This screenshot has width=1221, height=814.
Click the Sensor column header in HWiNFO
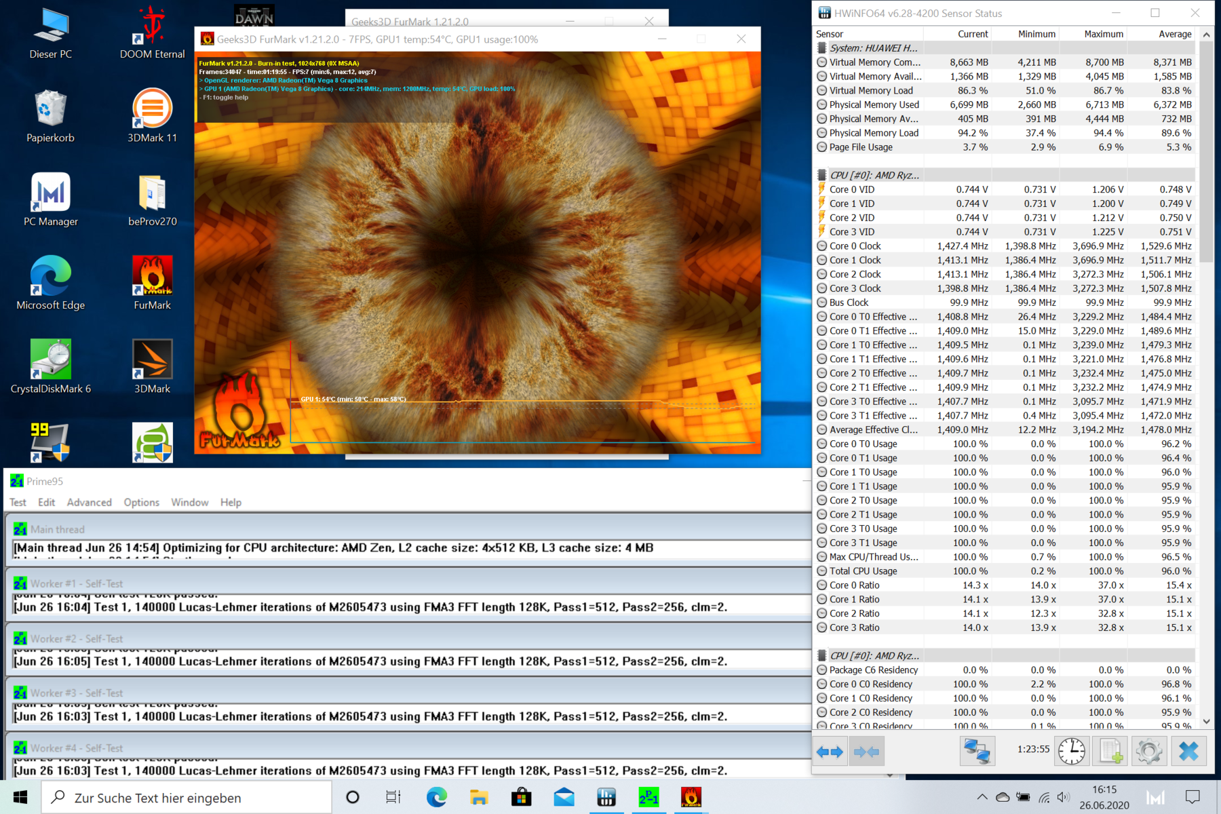868,34
